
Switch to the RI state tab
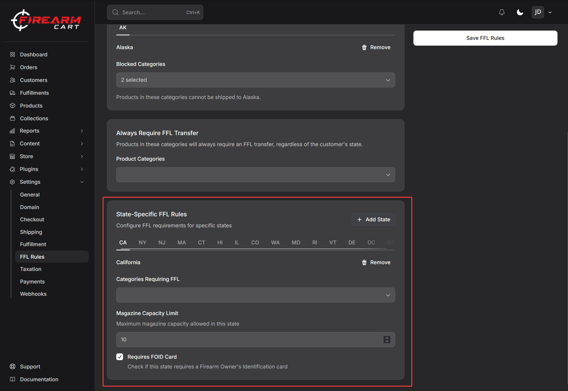click(x=315, y=243)
